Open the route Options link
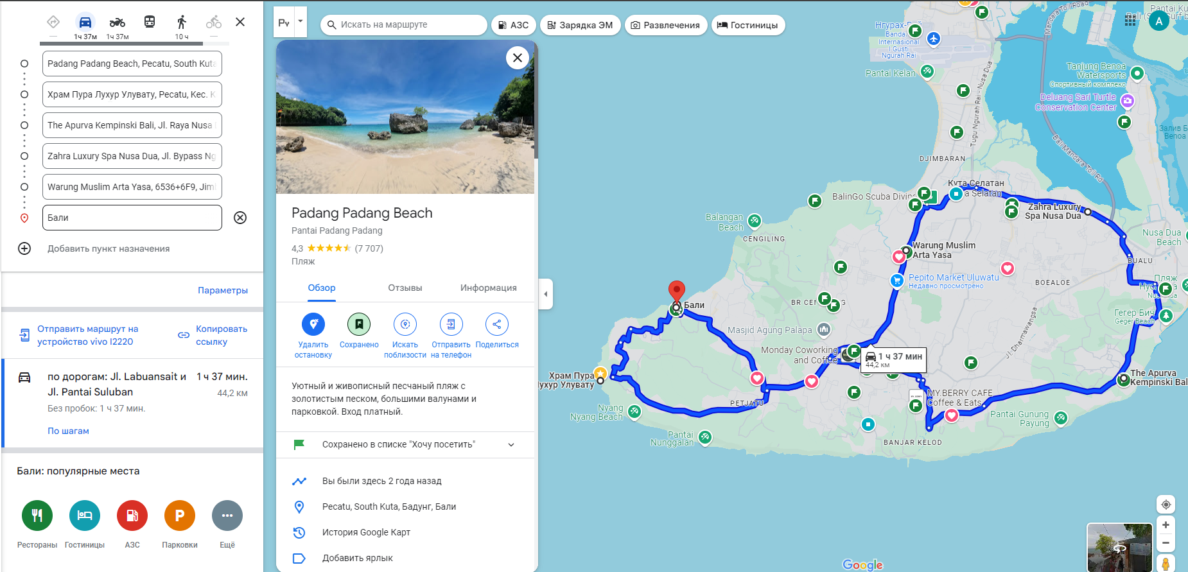Screen dimensions: 1188x572 tap(222, 290)
